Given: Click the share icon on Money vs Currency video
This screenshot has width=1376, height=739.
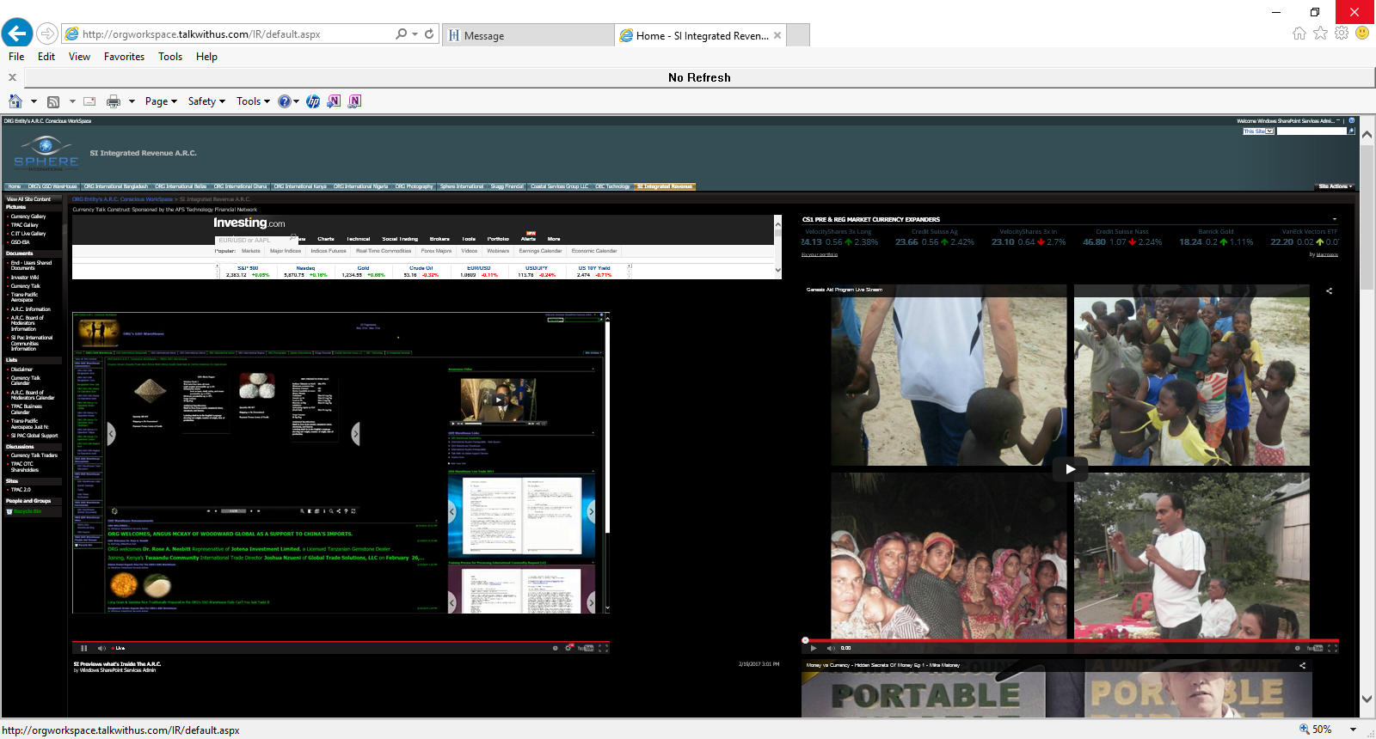Looking at the screenshot, I should (x=1302, y=665).
